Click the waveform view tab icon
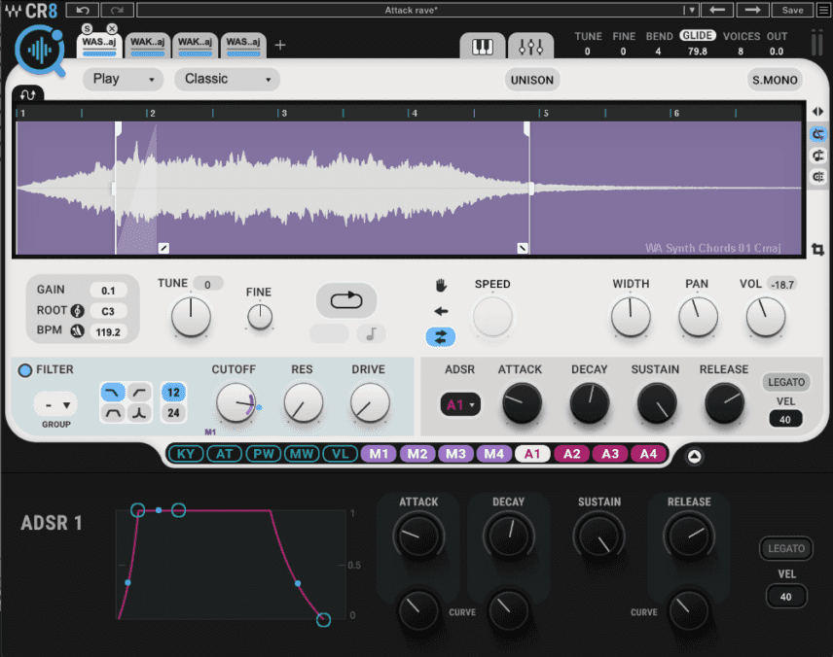833x657 pixels. pyautogui.click(x=27, y=94)
